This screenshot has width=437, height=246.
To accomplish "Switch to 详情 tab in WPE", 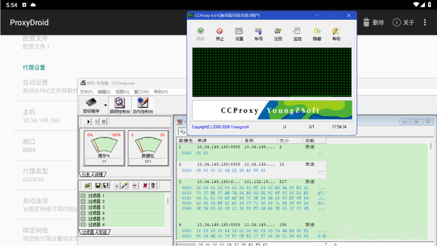I will tap(99, 174).
